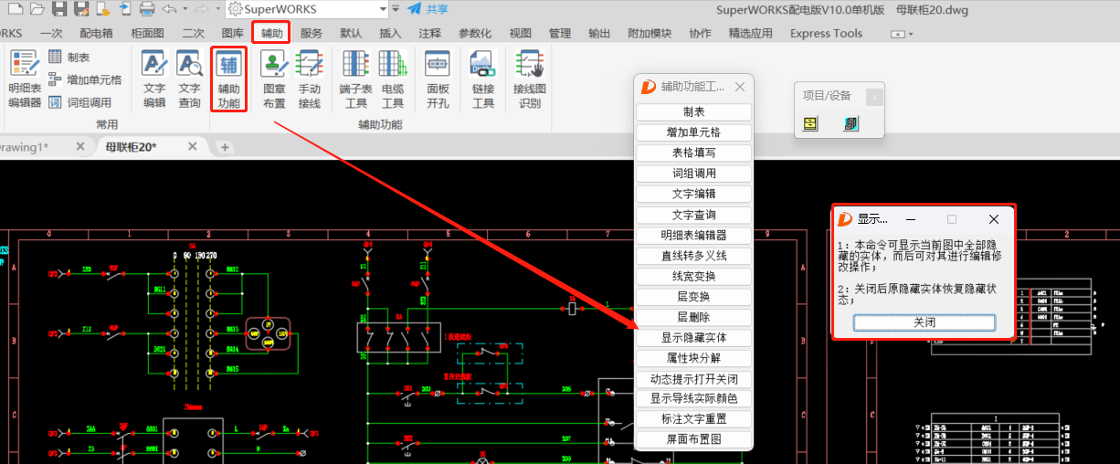Click the Redo arrow icon
This screenshot has width=1120, height=464.
tap(201, 9)
